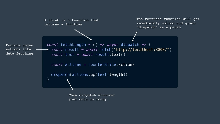The height and width of the screenshot is (124, 220).
Task: Click the arrow pointing to dispatch param
Action: click(x=135, y=36)
